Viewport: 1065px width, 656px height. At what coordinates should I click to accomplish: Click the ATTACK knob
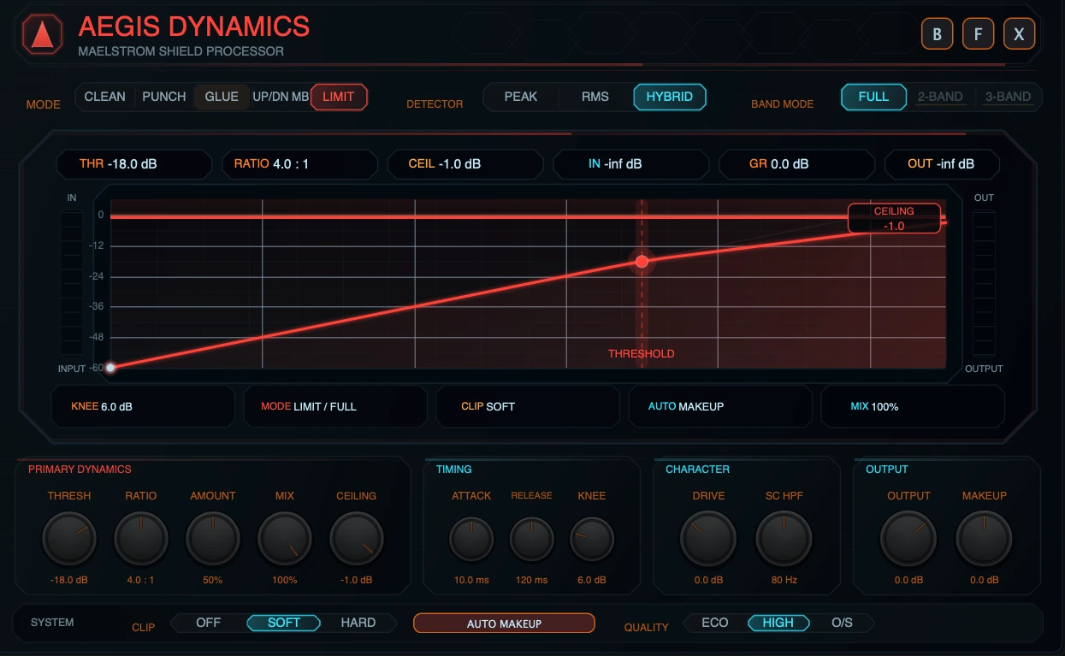click(x=471, y=539)
